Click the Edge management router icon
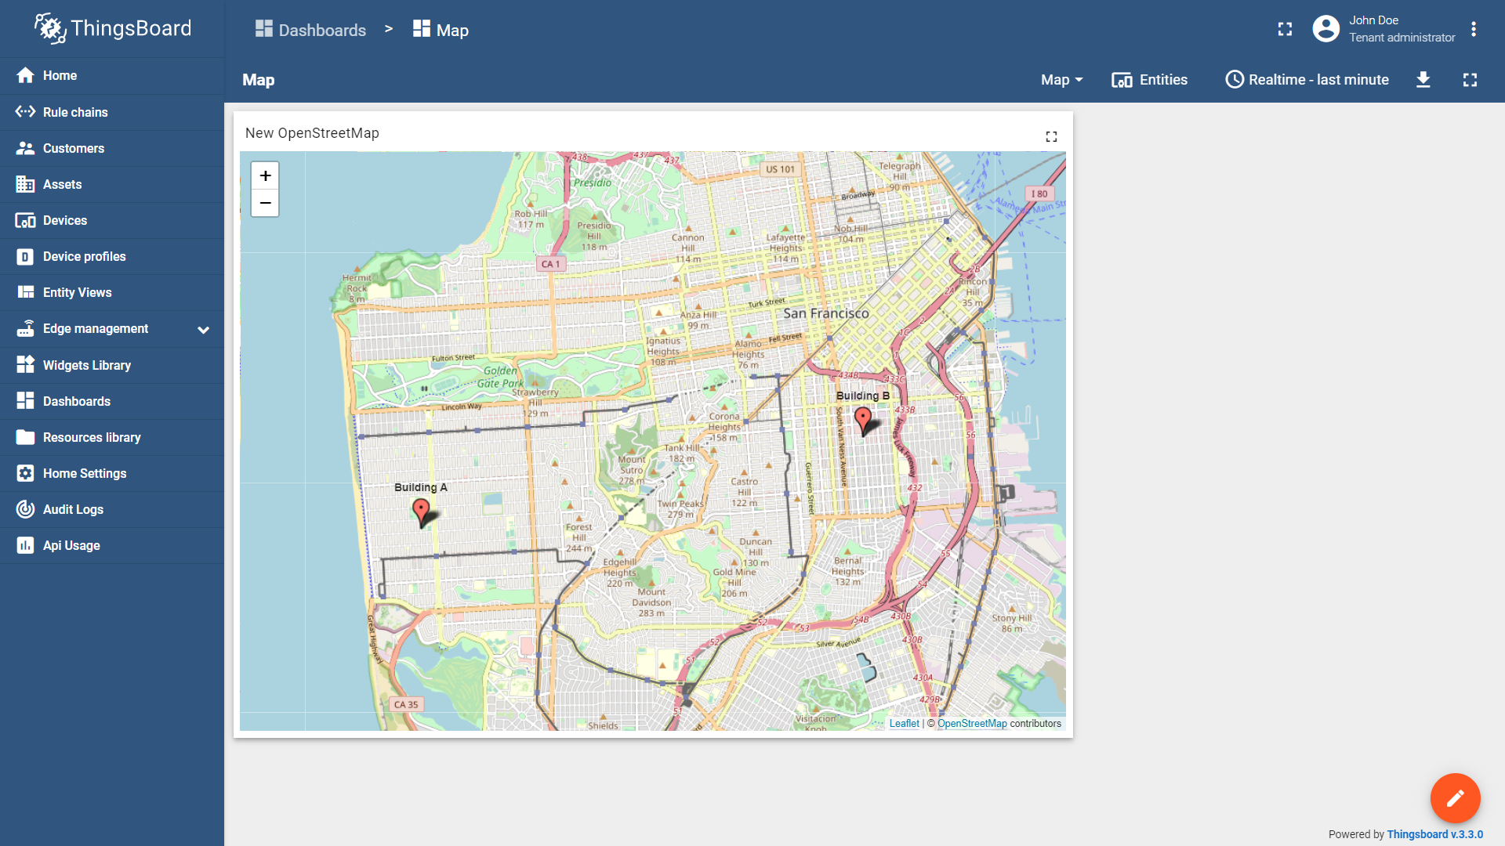The image size is (1505, 846). point(25,328)
